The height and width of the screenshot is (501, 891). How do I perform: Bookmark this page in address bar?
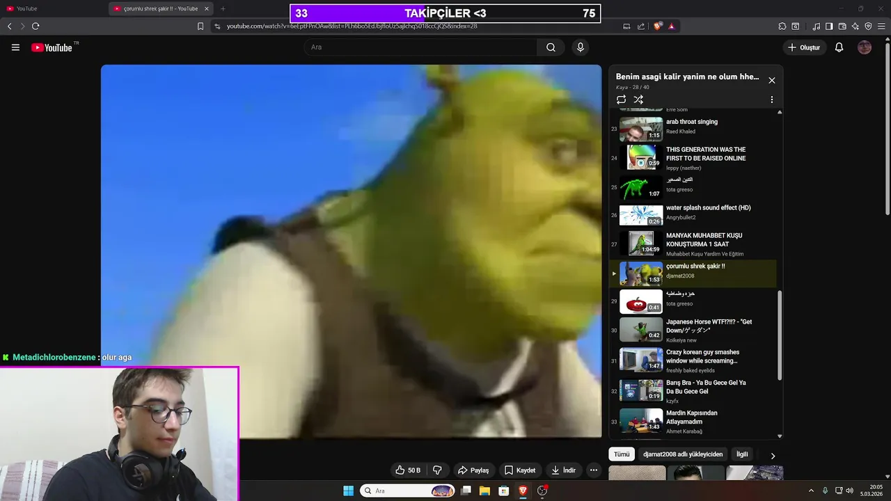200,26
